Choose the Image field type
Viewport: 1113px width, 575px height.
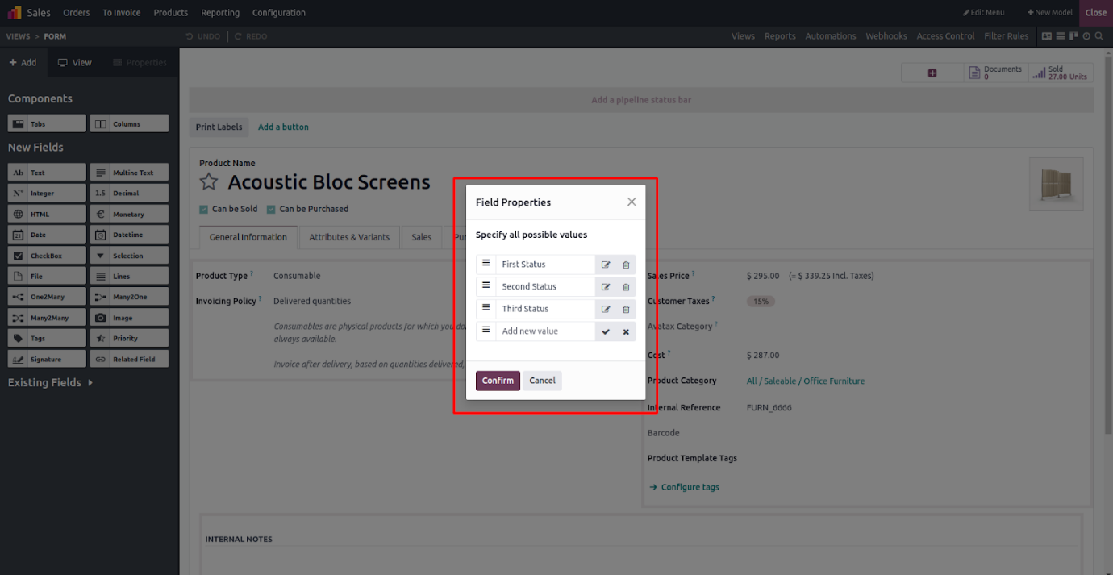tap(129, 318)
